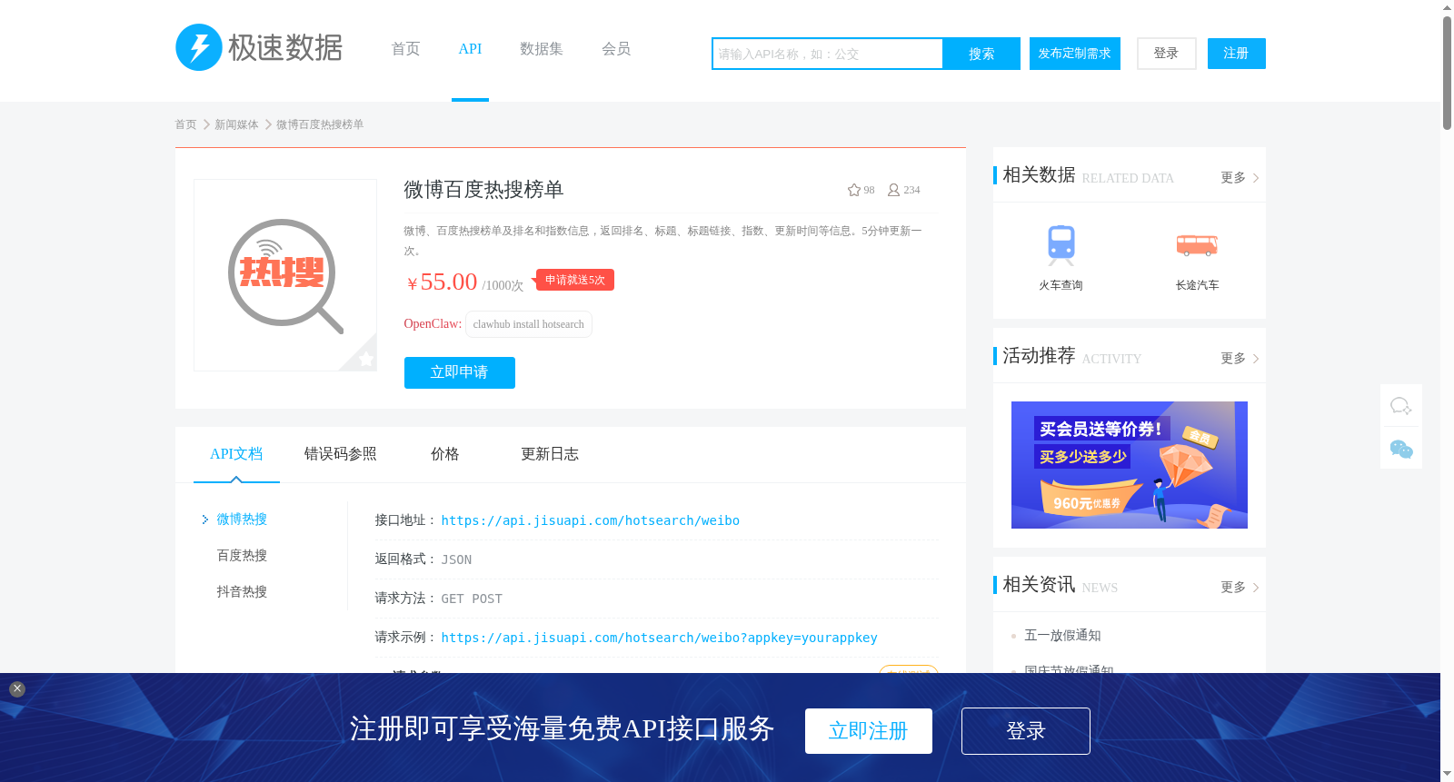Viewport: 1454px width, 782px height.
Task: Click the 申请就送5次 tag
Action: 574,280
